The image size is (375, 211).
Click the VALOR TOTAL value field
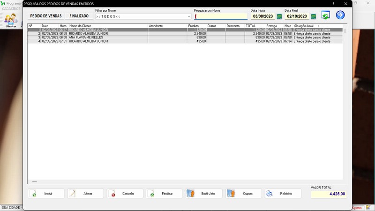pyautogui.click(x=329, y=194)
